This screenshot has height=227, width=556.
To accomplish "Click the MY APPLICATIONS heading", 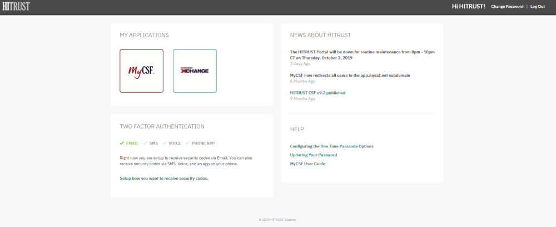I will point(145,35).
